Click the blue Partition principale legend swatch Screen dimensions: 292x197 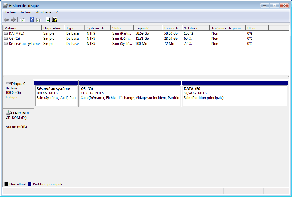(30, 184)
